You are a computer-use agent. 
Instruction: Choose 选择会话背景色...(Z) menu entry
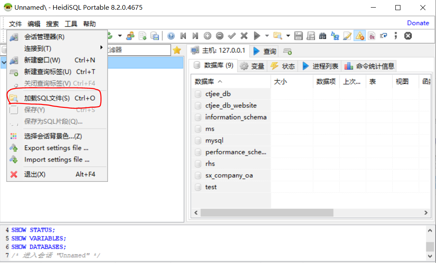(x=57, y=136)
